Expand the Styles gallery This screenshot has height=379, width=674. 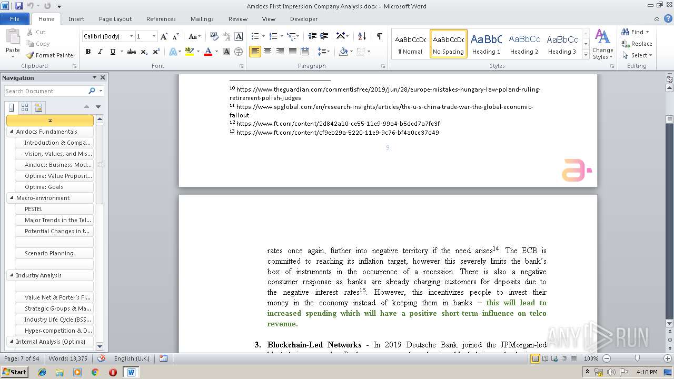click(586, 55)
